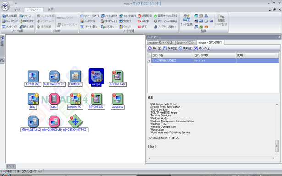282x176 pixels.
Task: Select the GREENLAND node icon
Action: pos(118,76)
